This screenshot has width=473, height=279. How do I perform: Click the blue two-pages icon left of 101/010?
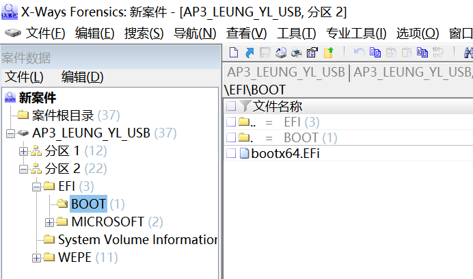[422, 53]
